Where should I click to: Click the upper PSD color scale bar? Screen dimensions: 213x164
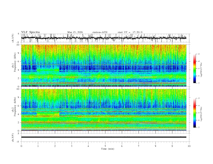pyautogui.click(x=195, y=69)
